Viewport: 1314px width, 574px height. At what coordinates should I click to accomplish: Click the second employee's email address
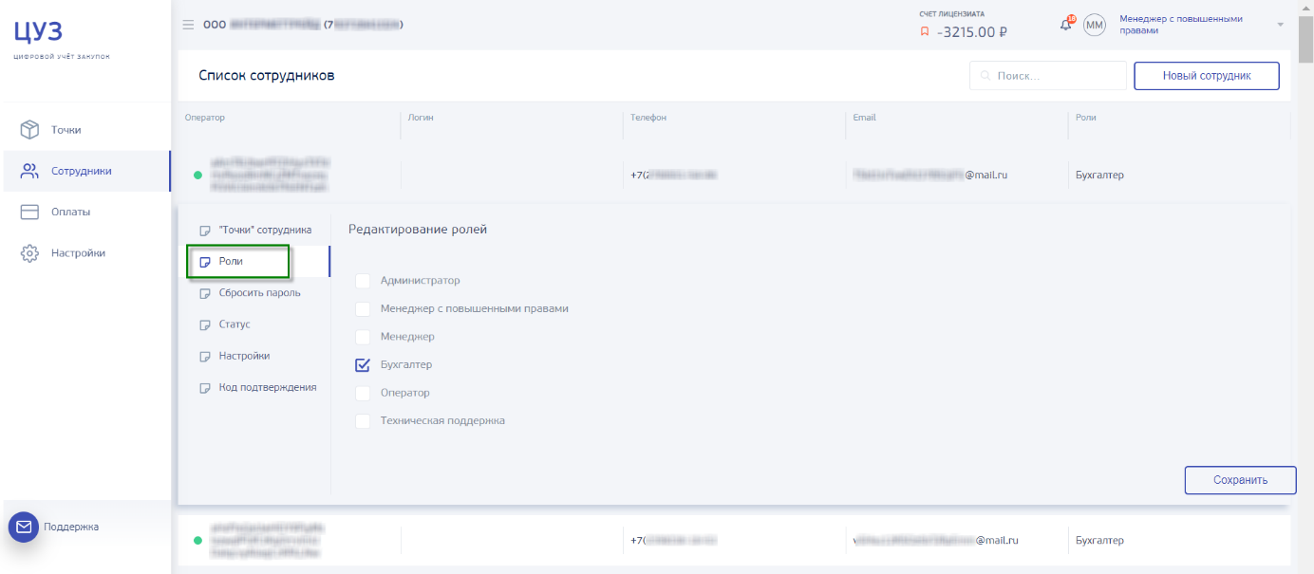coord(935,540)
